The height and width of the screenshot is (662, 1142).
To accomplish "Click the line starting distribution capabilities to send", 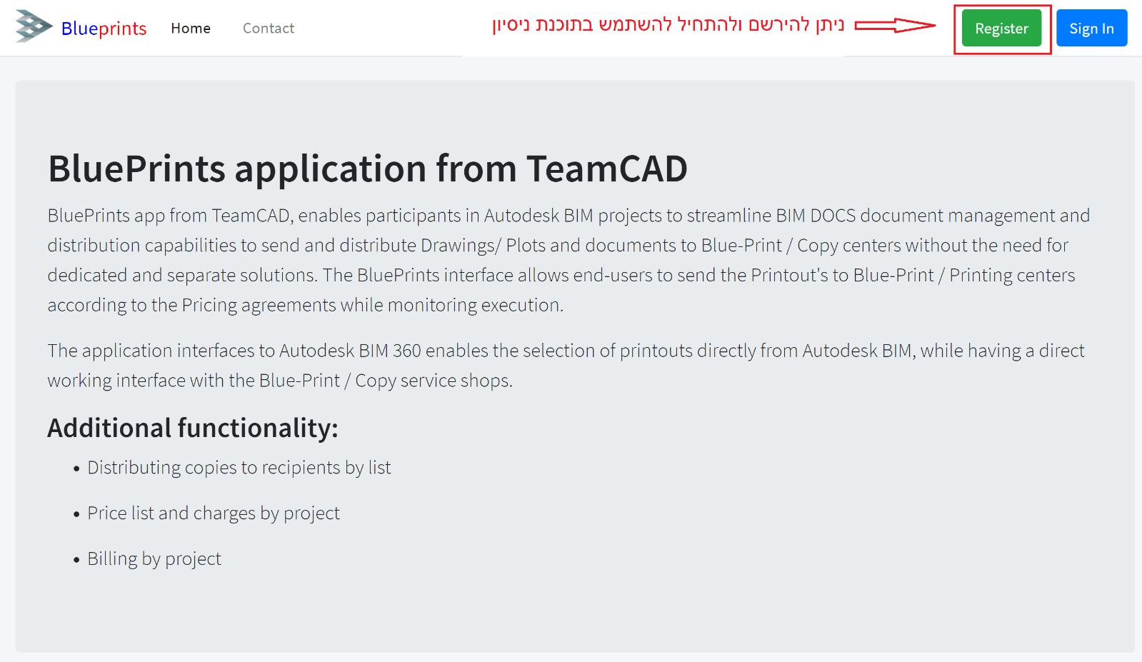I will [558, 245].
